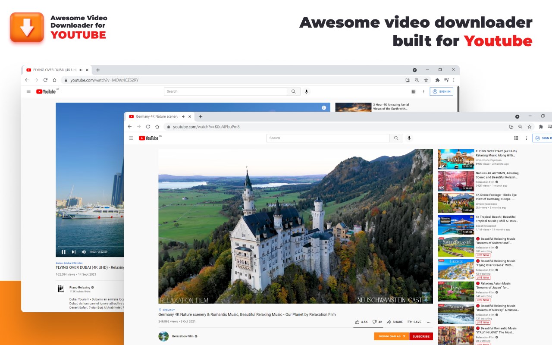Viewport: 552px width, 345px height.
Task: Open YouTube apps grid in the Dubai window
Action: click(413, 91)
